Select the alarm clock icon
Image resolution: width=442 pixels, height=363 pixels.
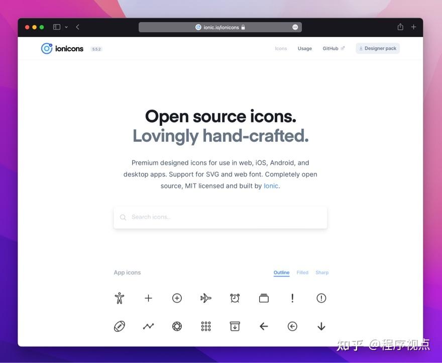coord(234,297)
